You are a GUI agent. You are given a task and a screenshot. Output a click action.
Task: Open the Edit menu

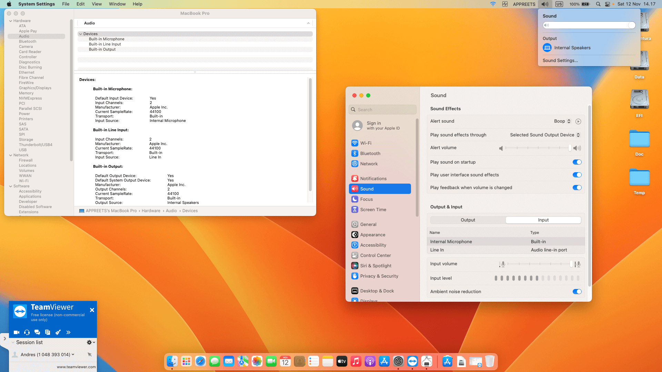(x=80, y=4)
